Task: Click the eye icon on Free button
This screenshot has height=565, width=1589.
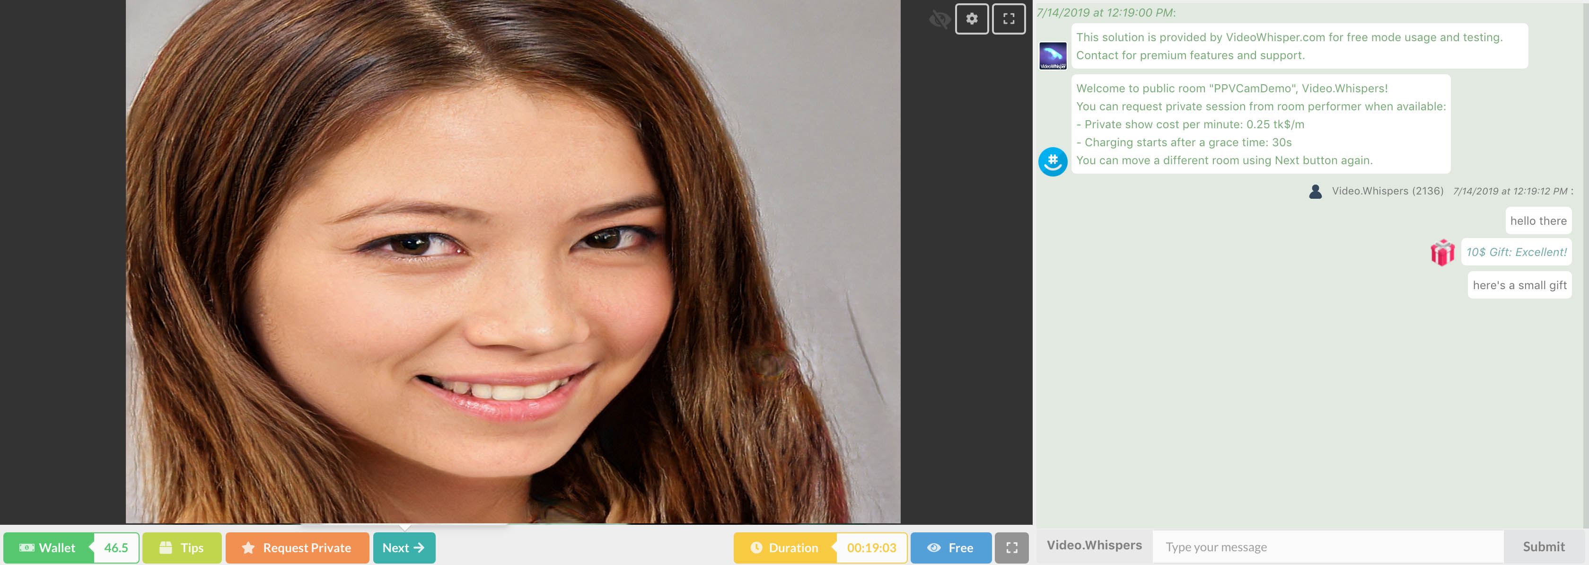Action: pos(933,547)
